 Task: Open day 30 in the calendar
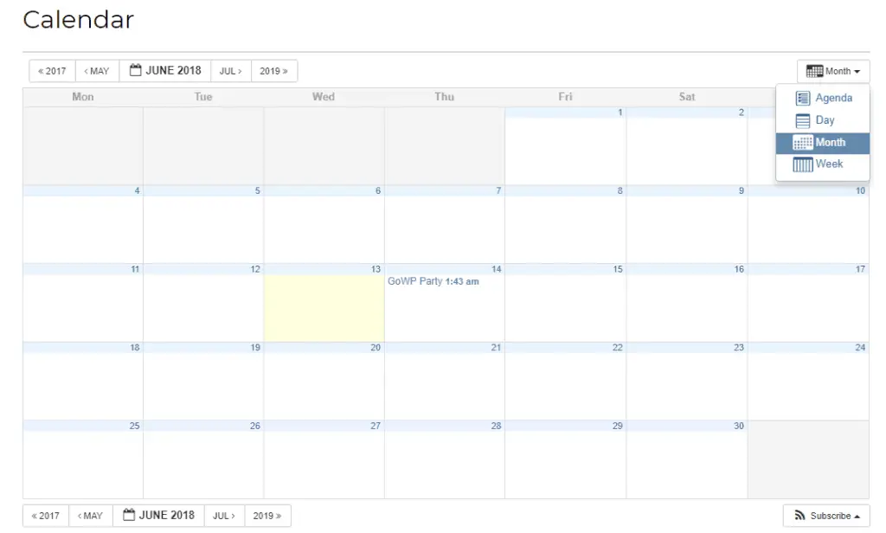click(x=739, y=427)
